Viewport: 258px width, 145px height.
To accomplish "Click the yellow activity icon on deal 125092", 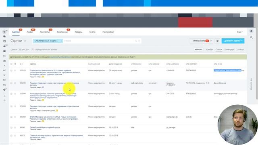I will click(x=43, y=121).
